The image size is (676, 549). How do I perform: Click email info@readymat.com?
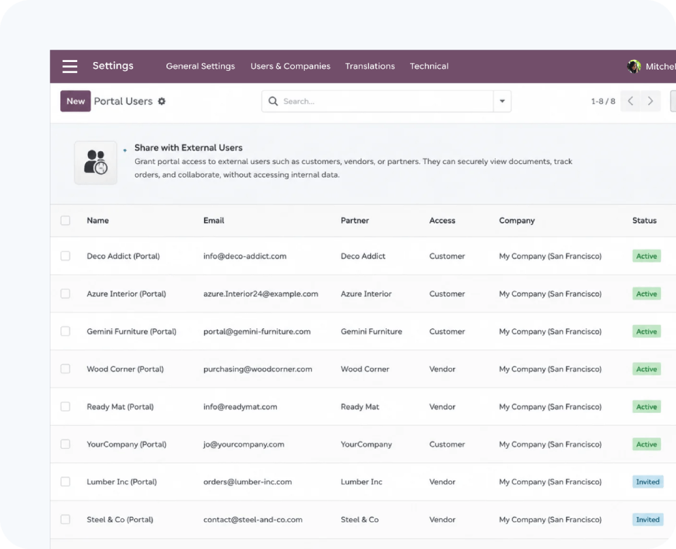coord(240,407)
